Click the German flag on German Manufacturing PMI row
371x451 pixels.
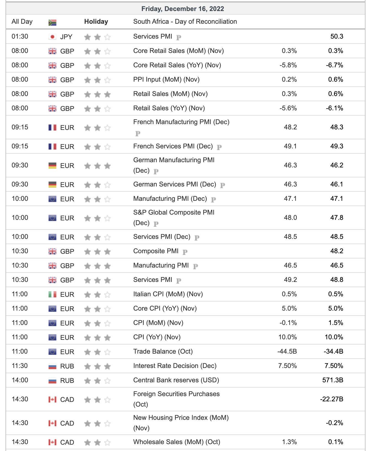pyautogui.click(x=52, y=166)
